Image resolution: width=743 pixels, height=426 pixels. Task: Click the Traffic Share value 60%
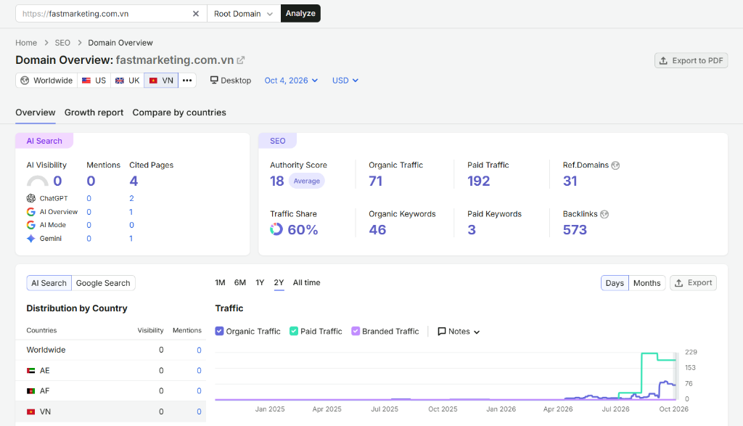pos(303,230)
